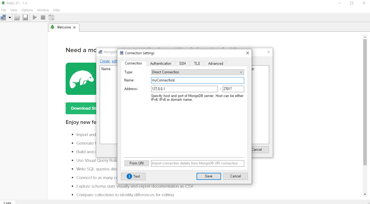Click the Test button
The width and height of the screenshot is (370, 204).
(x=133, y=176)
